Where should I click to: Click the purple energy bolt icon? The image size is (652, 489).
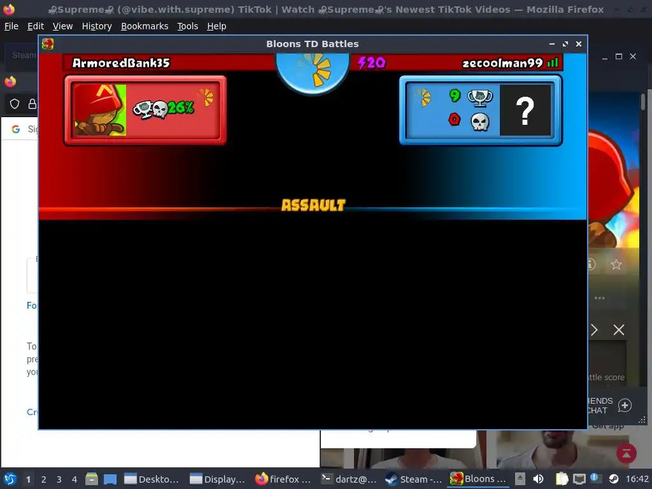(362, 63)
